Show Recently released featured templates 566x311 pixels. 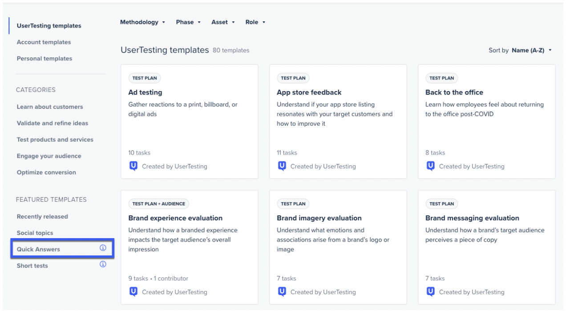coord(42,217)
